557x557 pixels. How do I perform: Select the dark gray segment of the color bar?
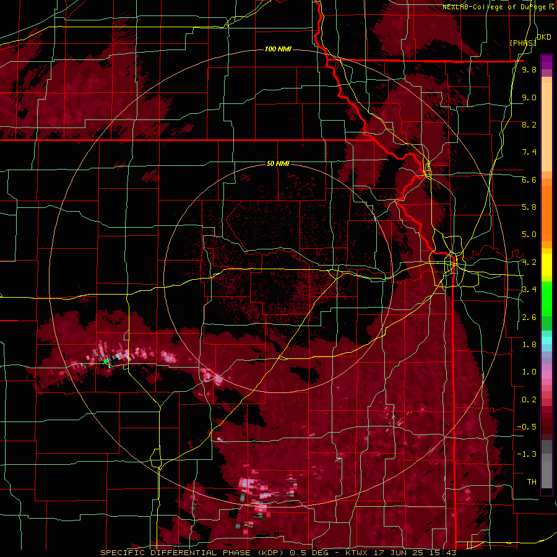point(546,447)
